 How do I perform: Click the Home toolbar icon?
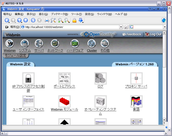click(x=26, y=20)
